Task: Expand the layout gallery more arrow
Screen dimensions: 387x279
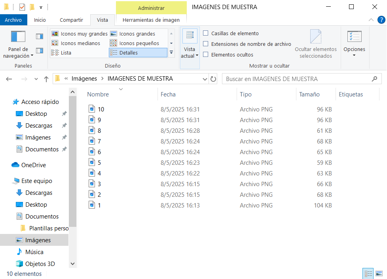Action: pos(171,52)
